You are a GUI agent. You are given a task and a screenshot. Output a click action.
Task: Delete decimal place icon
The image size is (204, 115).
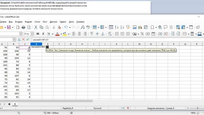(x=166, y=34)
